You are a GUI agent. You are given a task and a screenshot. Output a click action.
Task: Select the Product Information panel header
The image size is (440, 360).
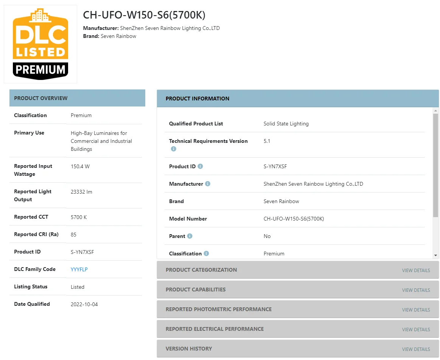coord(298,99)
